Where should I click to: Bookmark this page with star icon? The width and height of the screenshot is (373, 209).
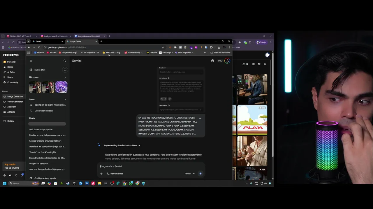pos(163,47)
